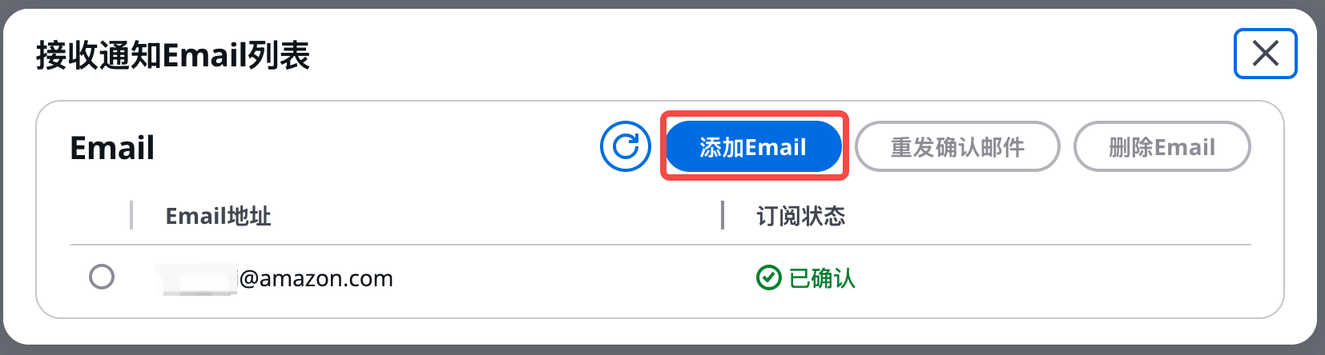The image size is (1325, 355).
Task: Click the blank row area right of 已确认
Action: (1053, 277)
